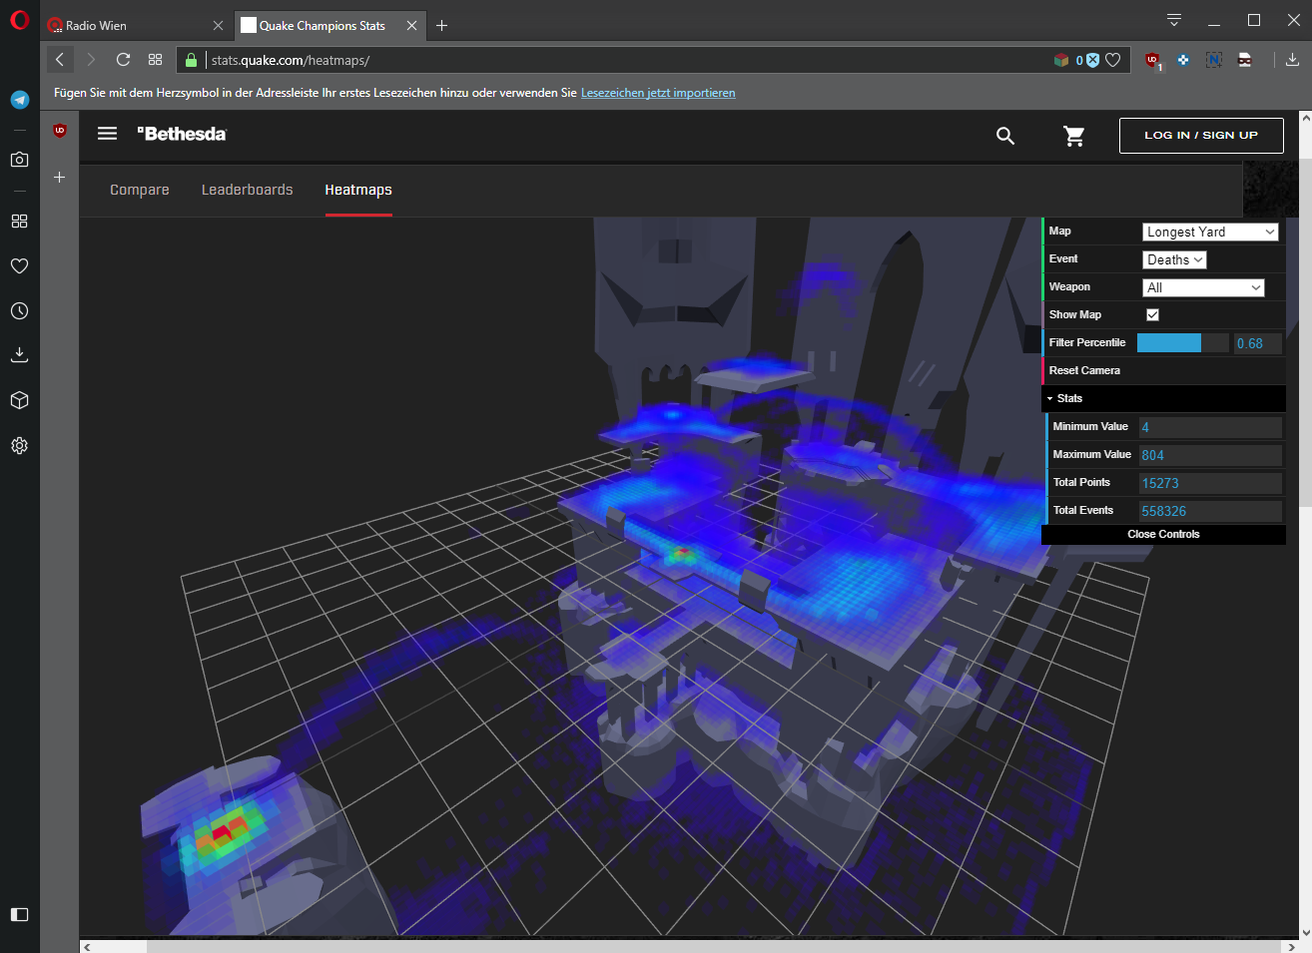Open the Event dropdown showing Deaths
This screenshot has height=953, width=1312.
pyautogui.click(x=1174, y=259)
